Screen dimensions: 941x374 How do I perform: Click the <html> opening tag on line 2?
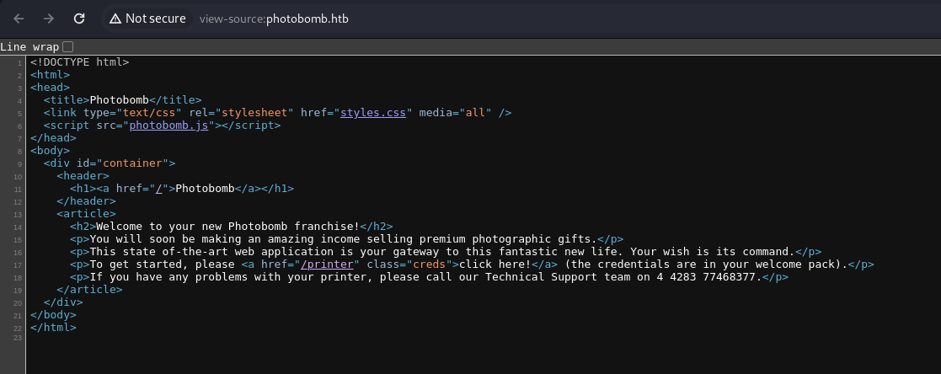(51, 74)
